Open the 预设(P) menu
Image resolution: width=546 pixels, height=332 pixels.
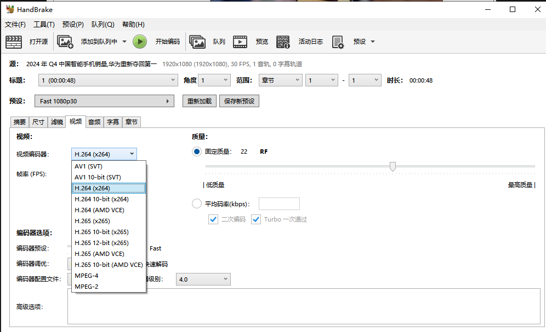click(x=73, y=24)
